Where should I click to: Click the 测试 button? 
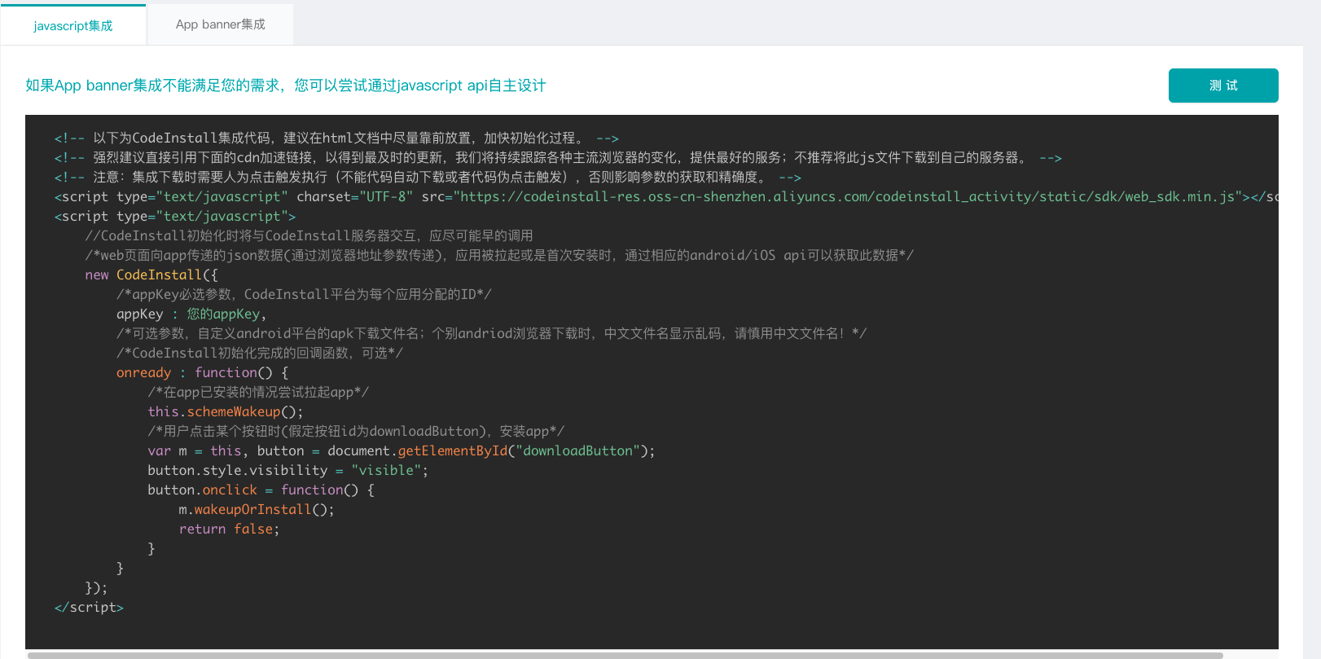tap(1223, 86)
